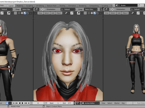
Task: Toggle X-ray in middle viewport
Action: [x=85, y=13]
